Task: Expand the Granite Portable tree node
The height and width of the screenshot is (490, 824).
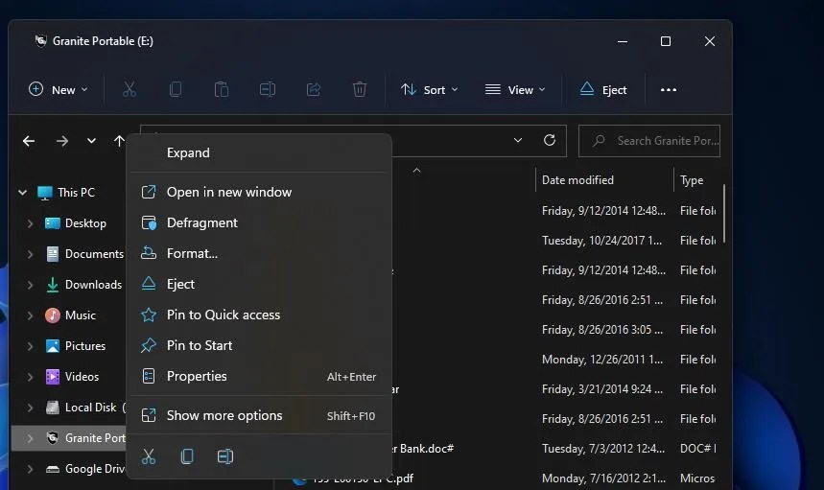Action: 30,438
